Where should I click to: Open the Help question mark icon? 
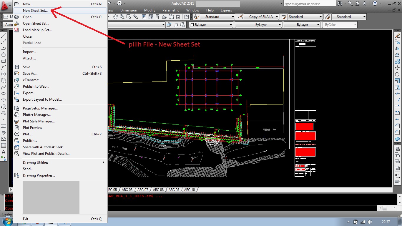point(376,3)
